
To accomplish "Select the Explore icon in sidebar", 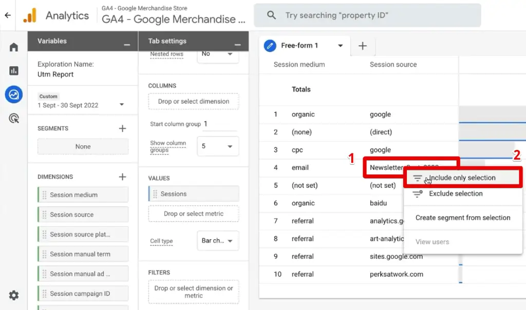I will tap(14, 95).
